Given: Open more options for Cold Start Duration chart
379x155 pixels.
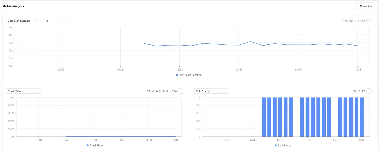Looking at the screenshot, I should pos(369,21).
